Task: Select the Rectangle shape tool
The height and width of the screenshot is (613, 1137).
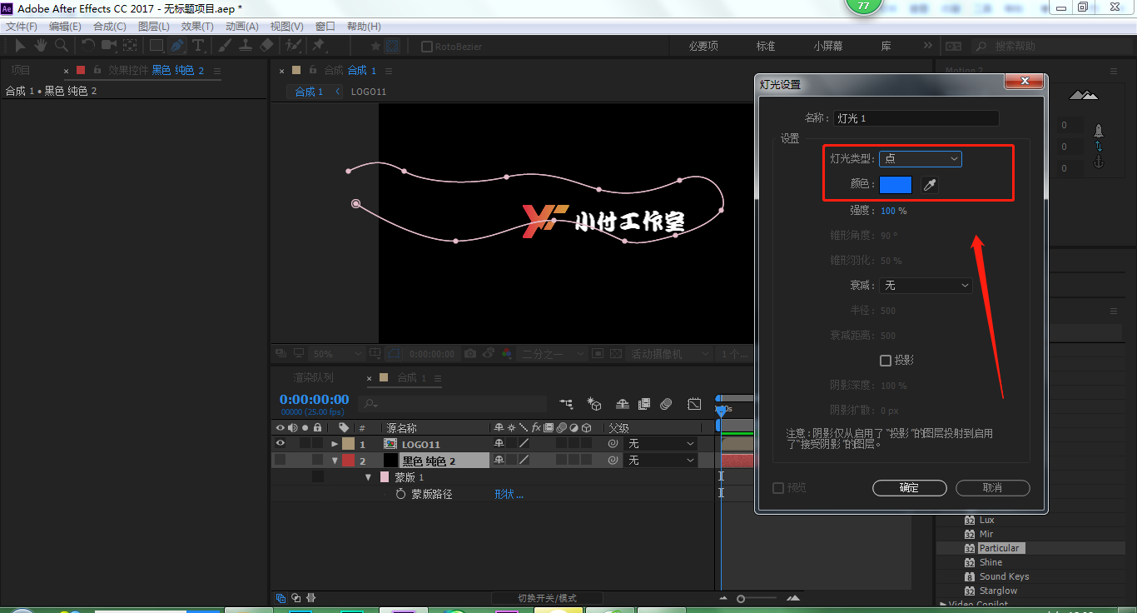Action: pyautogui.click(x=156, y=46)
